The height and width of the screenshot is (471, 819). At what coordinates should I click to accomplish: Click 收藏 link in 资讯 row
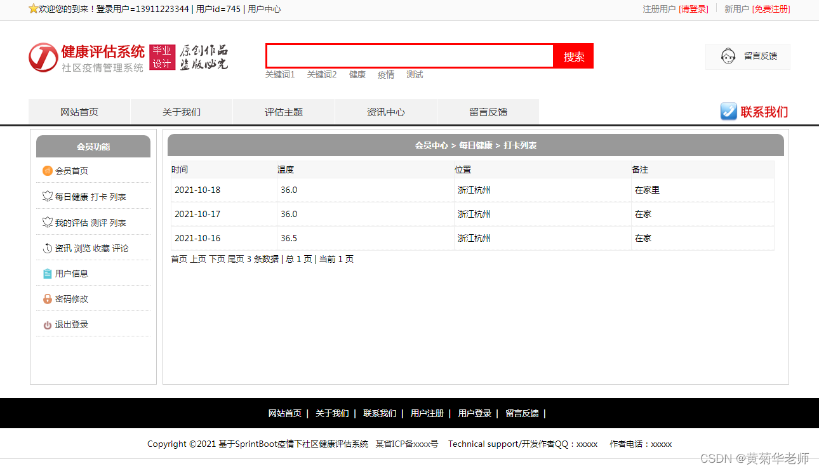tap(102, 248)
